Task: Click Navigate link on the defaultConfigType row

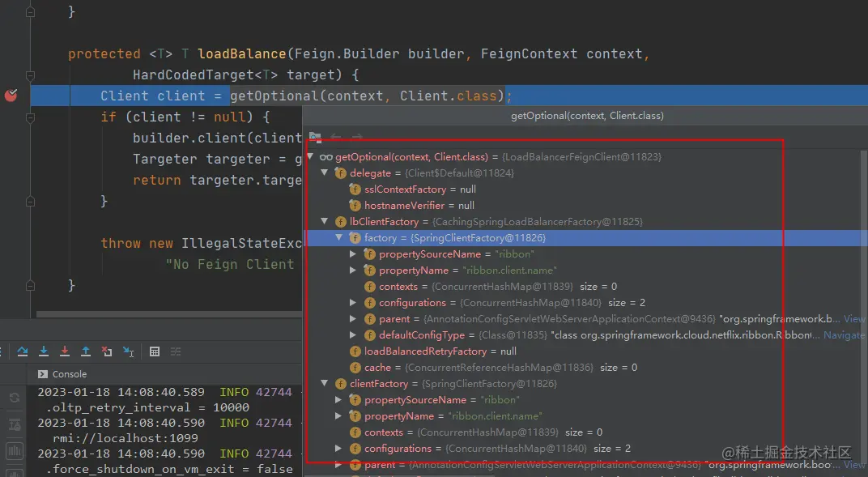Action: point(844,335)
